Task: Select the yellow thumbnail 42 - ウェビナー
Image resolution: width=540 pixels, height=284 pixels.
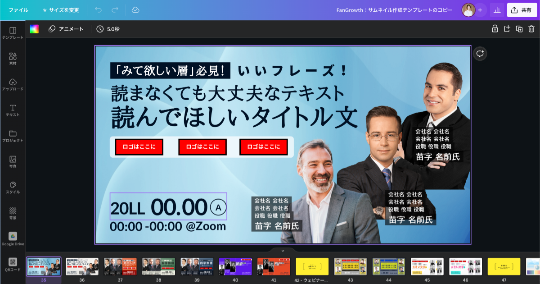Action: [x=312, y=266]
